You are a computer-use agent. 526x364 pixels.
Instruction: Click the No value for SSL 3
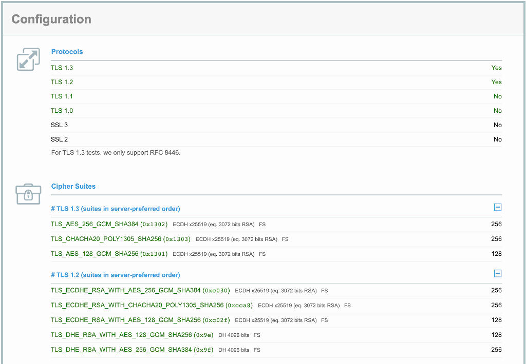pos(497,125)
